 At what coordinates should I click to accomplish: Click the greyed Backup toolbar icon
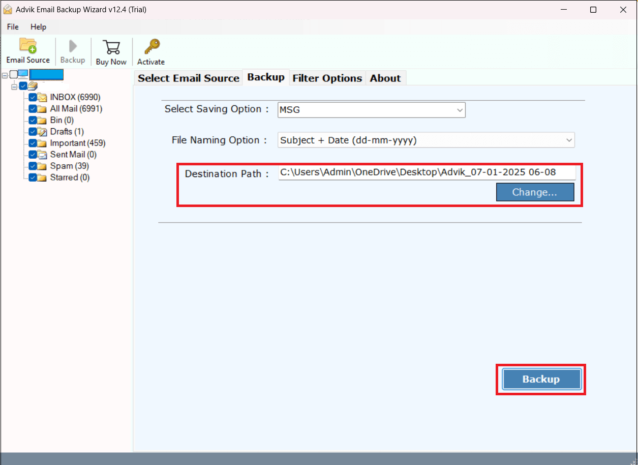point(73,47)
